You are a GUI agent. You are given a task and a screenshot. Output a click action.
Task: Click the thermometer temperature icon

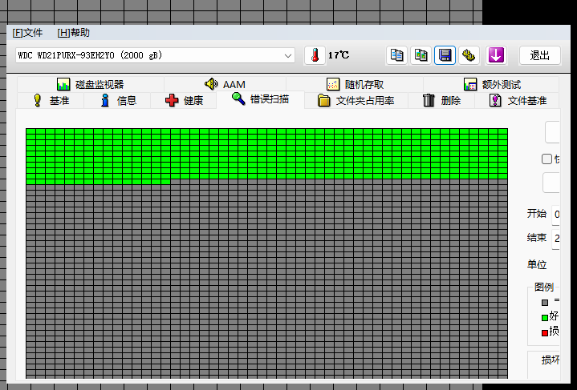tap(316, 55)
